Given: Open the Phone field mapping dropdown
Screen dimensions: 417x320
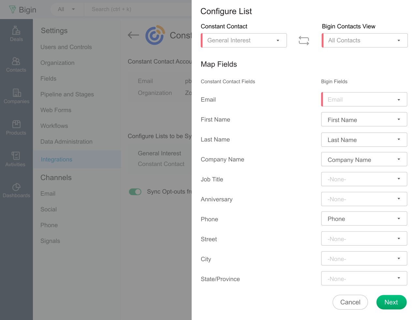Looking at the screenshot, I should [364, 219].
